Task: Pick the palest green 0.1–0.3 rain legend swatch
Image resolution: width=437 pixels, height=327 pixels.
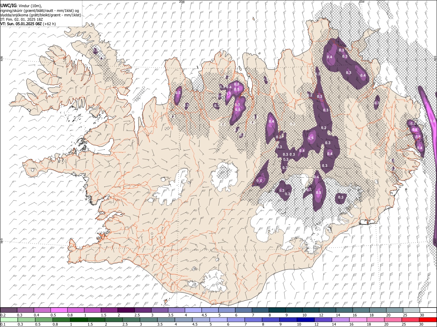Action: pos(9,320)
